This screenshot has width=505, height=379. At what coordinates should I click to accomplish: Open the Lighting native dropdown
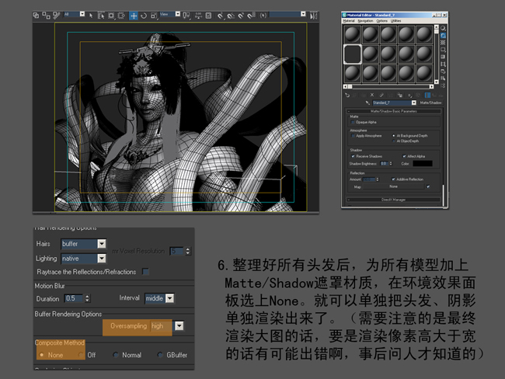[x=102, y=259]
